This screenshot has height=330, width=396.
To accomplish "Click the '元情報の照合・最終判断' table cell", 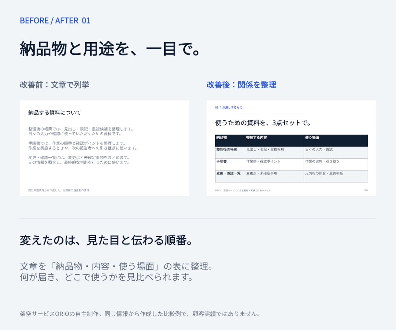I will pyautogui.click(x=336, y=176).
